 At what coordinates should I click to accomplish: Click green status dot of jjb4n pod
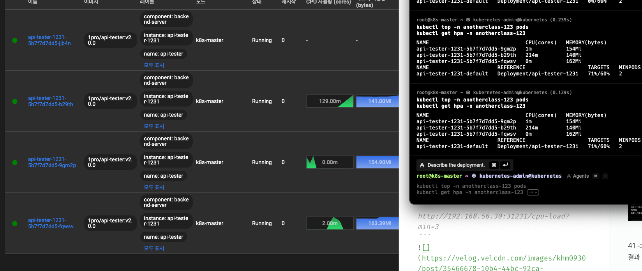coord(15,40)
